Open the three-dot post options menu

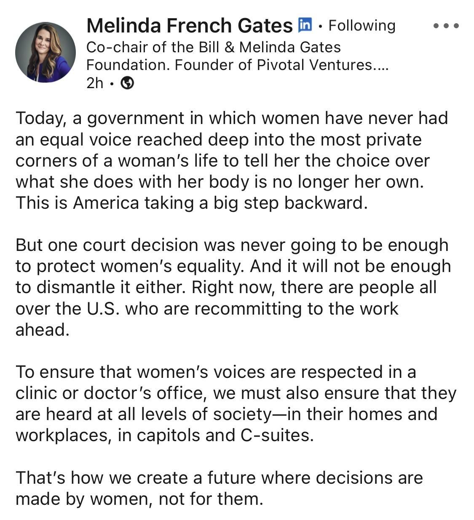click(446, 26)
